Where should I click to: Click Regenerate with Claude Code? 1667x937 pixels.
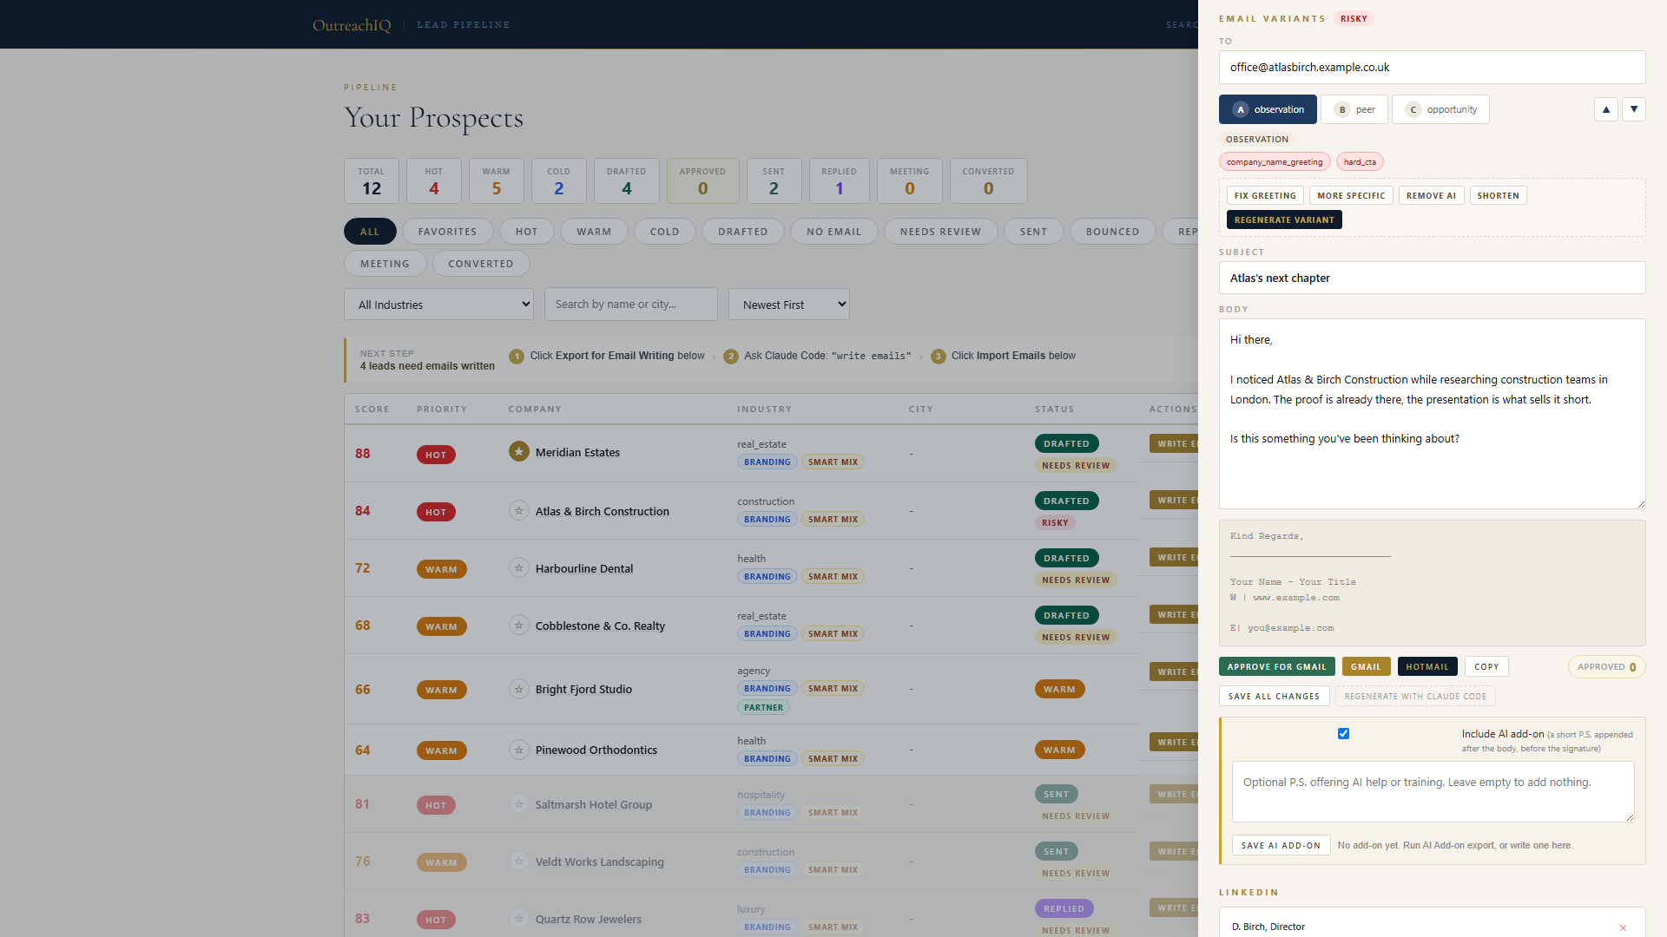1415,697
